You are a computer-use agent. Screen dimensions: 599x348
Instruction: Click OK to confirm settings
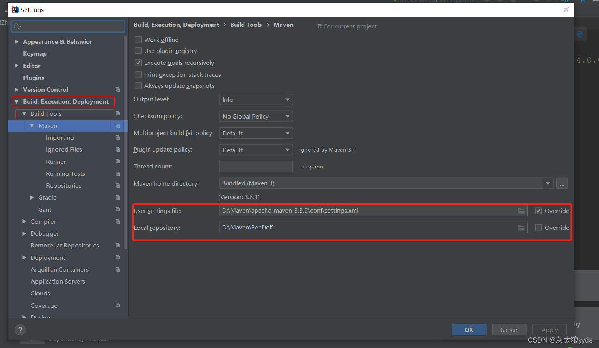coord(469,330)
